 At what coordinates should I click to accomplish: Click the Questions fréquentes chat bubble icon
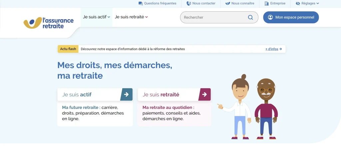(x=141, y=3)
